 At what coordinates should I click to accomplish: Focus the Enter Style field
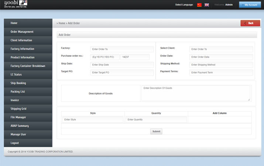(93, 120)
